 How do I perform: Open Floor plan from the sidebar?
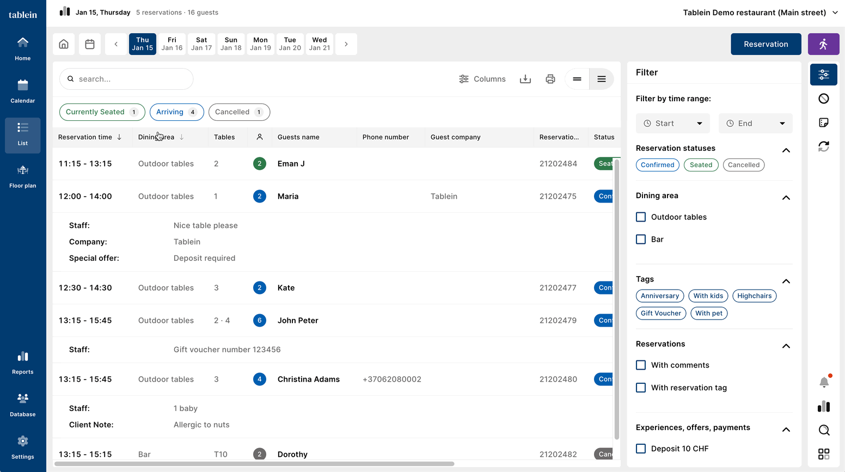pyautogui.click(x=23, y=176)
